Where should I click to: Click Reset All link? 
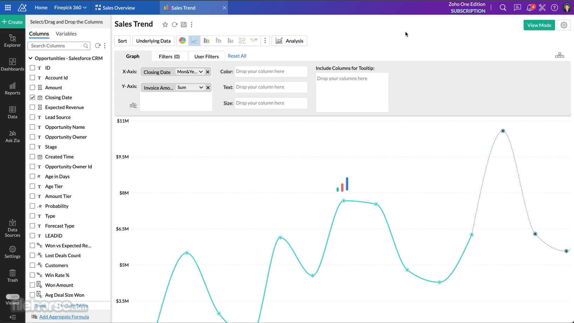pos(237,56)
